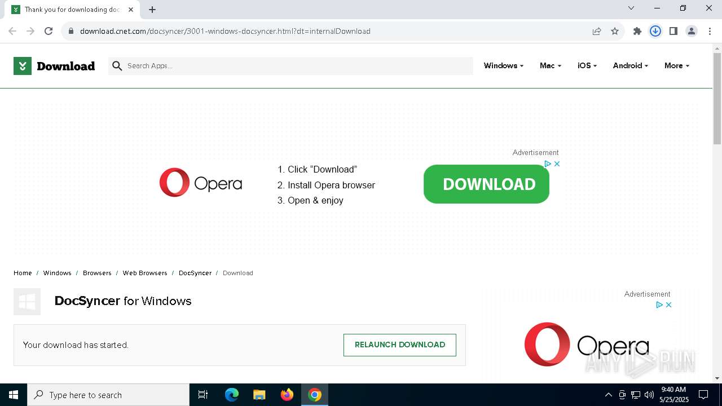The height and width of the screenshot is (406, 722).
Task: Click the tab search chevron
Action: (631, 8)
